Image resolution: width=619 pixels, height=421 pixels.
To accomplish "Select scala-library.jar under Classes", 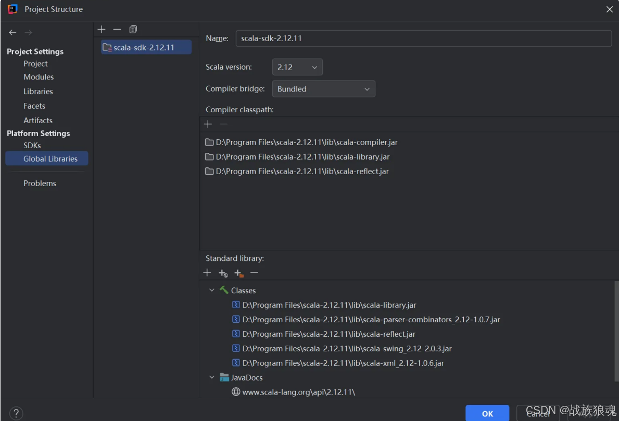I will click(x=329, y=305).
